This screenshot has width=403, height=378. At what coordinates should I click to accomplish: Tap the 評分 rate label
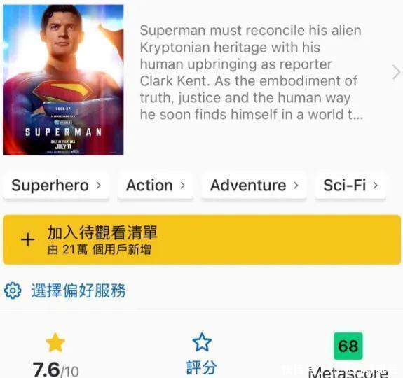pos(202,367)
